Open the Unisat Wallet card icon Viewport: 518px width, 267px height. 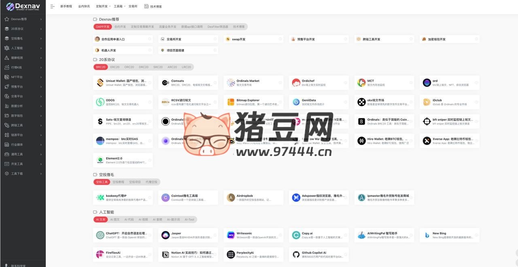tap(100, 83)
